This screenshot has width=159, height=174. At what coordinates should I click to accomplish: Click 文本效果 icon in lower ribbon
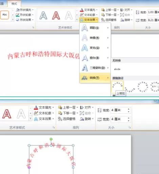click(x=36, y=119)
